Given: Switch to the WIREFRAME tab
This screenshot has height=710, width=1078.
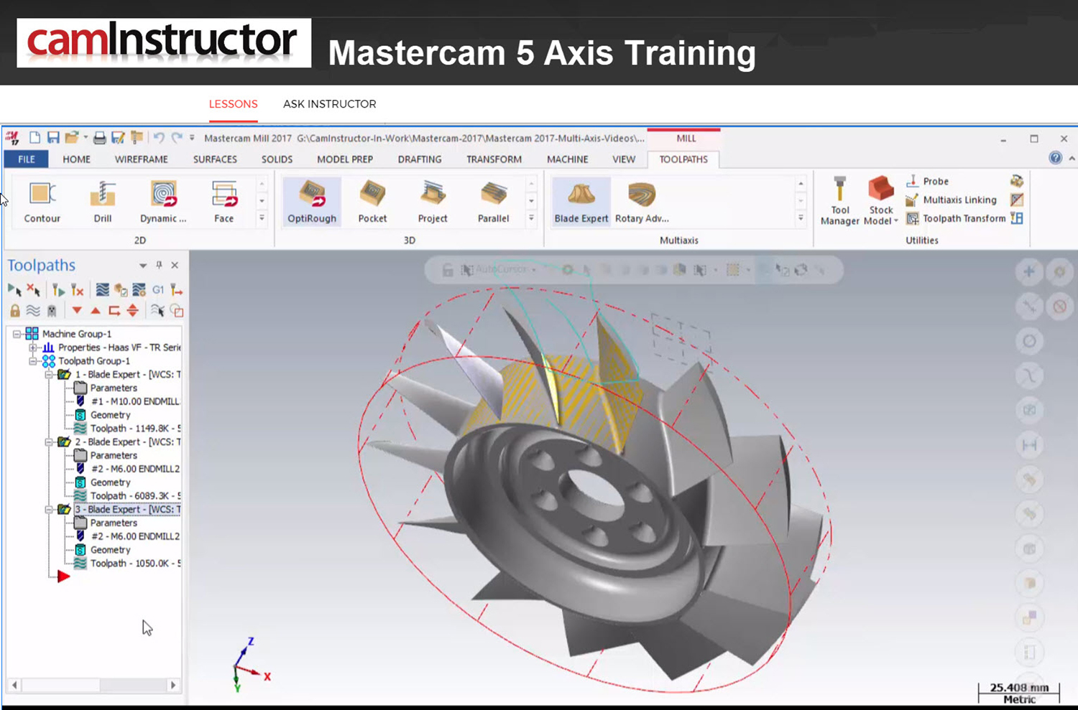Looking at the screenshot, I should tap(141, 159).
